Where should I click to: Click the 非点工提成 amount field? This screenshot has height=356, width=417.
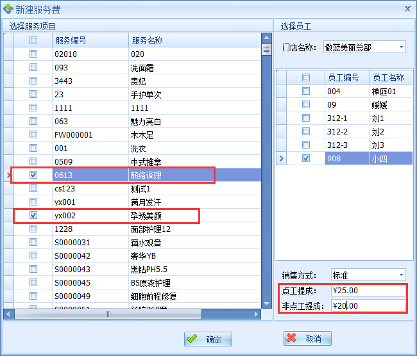coord(368,306)
